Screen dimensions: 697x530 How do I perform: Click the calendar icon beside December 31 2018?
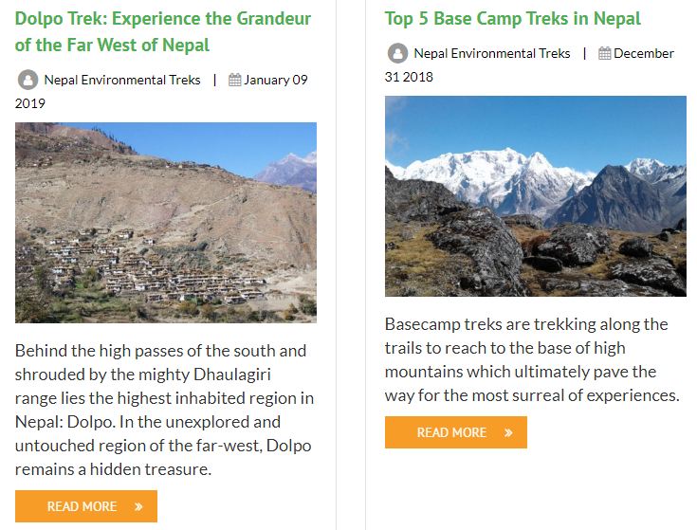pyautogui.click(x=605, y=54)
